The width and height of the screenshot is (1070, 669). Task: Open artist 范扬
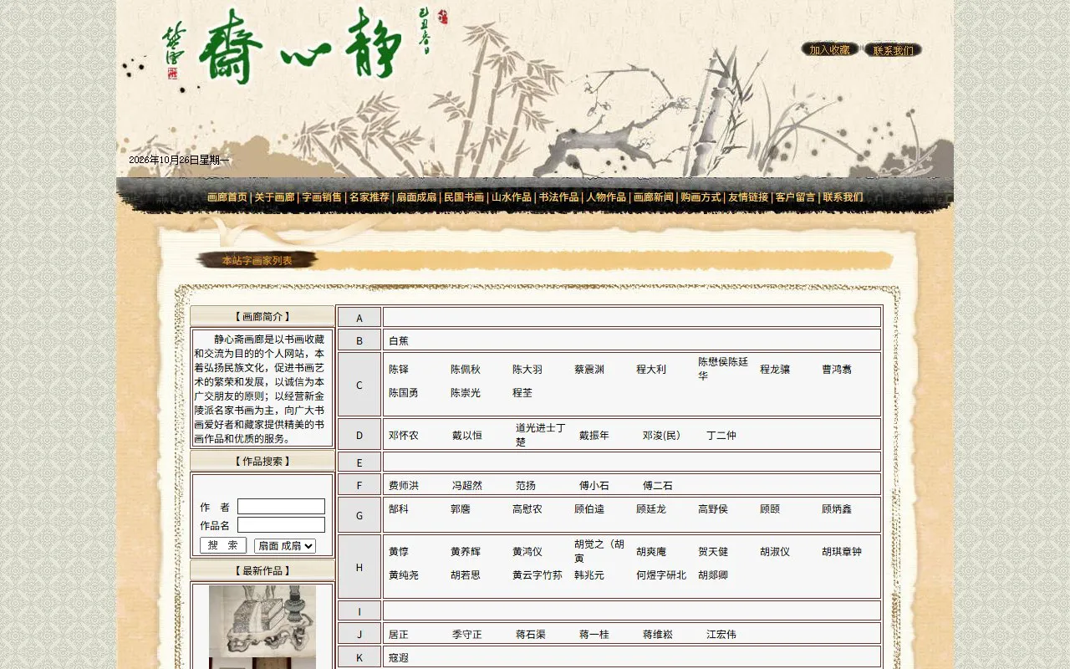pyautogui.click(x=526, y=486)
